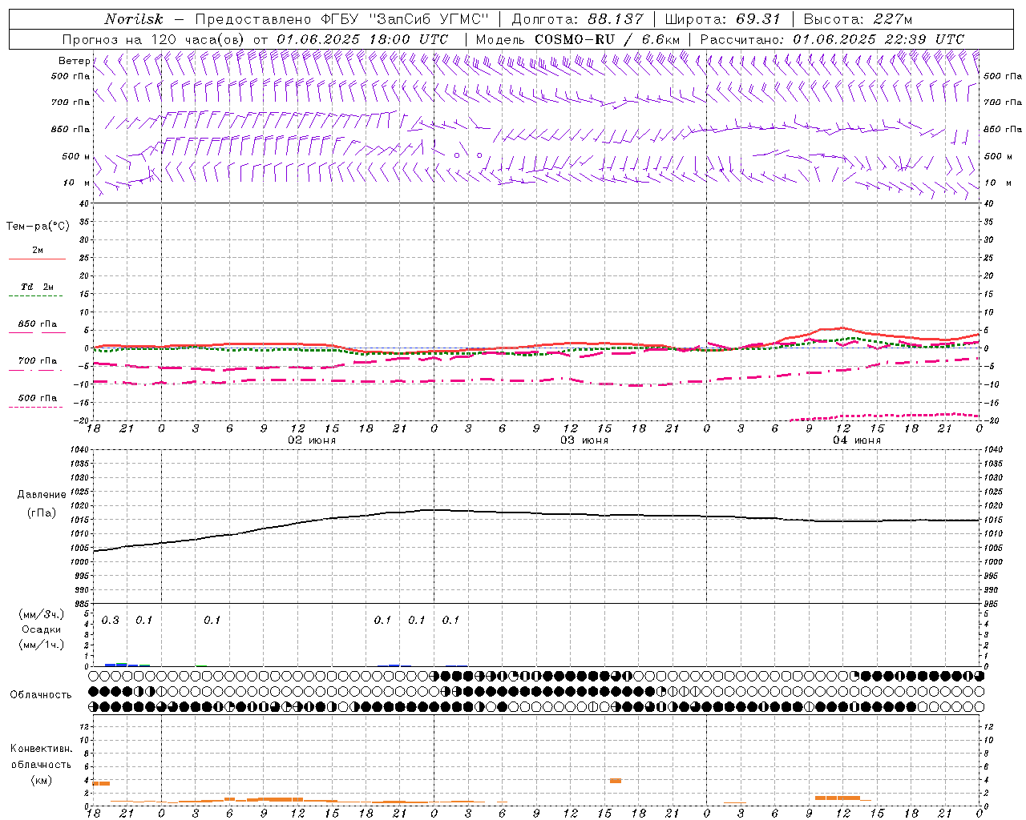Click the computed time "Рассчитано: 01.06.2025 22:39 UTC"
Viewport: 1026px width, 820px height.
(x=832, y=39)
